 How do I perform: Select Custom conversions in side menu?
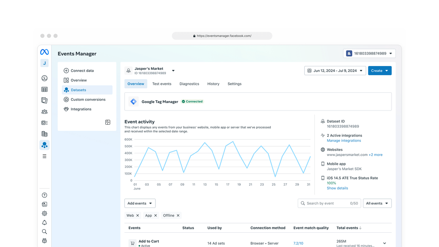click(x=87, y=100)
